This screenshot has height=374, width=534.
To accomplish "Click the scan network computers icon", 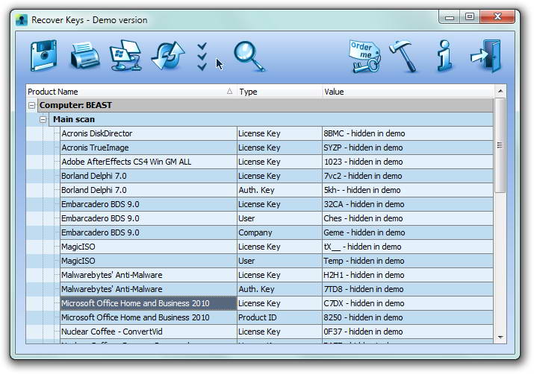I will point(125,56).
